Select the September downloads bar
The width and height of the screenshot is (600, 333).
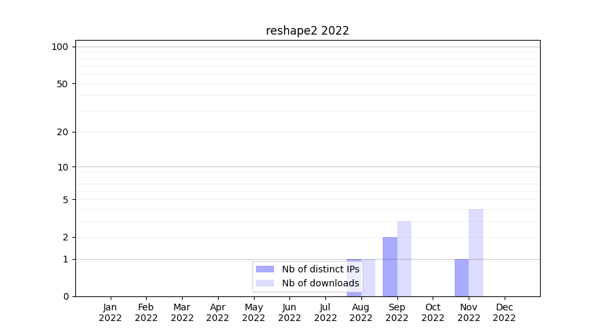click(x=404, y=258)
